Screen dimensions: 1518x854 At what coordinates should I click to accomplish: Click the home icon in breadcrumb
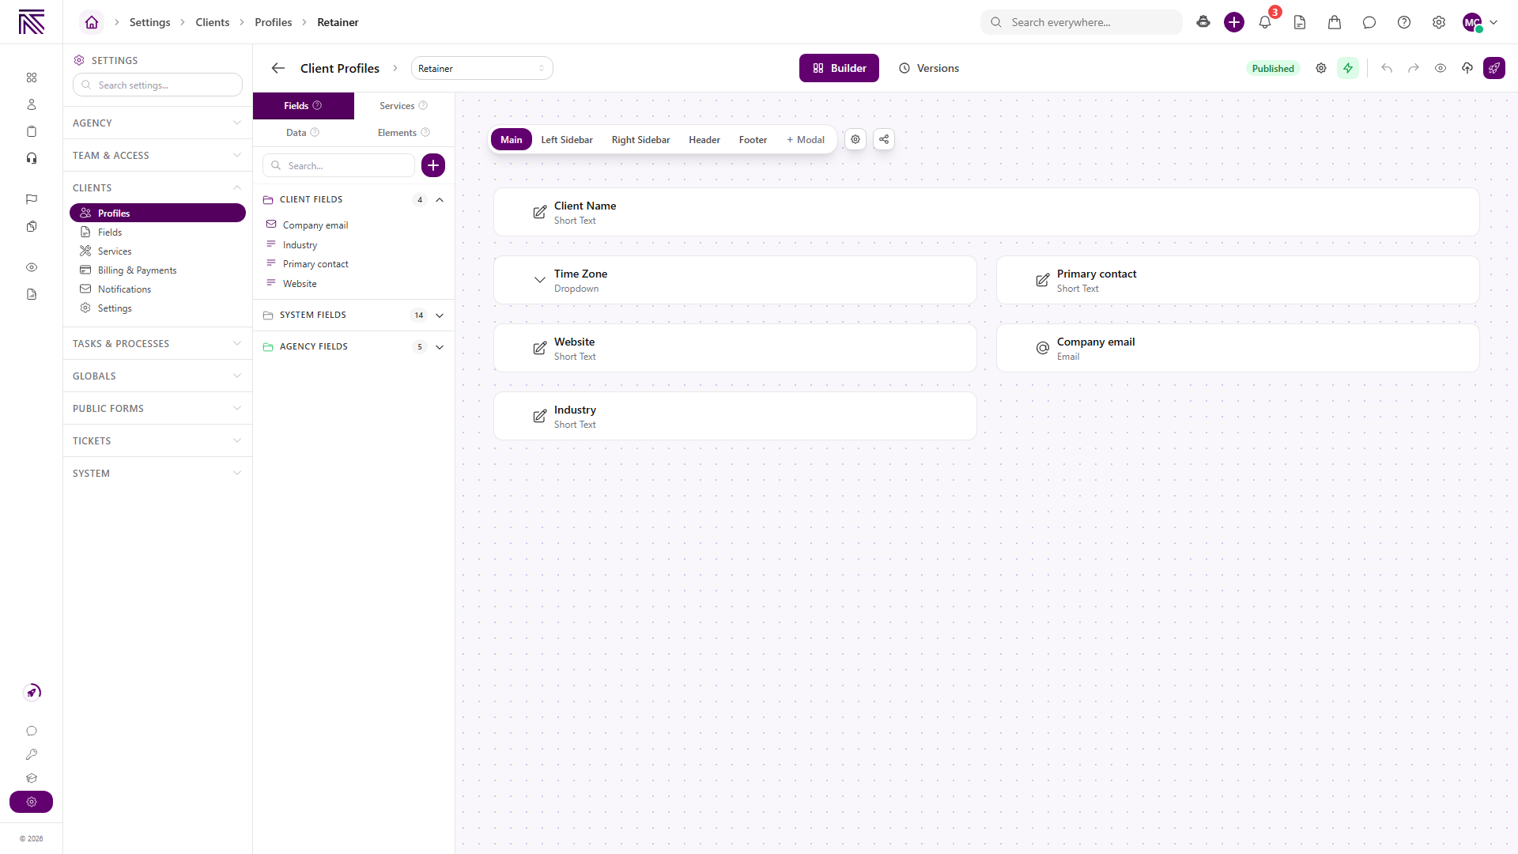[92, 22]
